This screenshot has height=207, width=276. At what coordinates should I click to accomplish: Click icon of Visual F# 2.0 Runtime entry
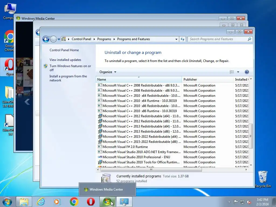100,147
